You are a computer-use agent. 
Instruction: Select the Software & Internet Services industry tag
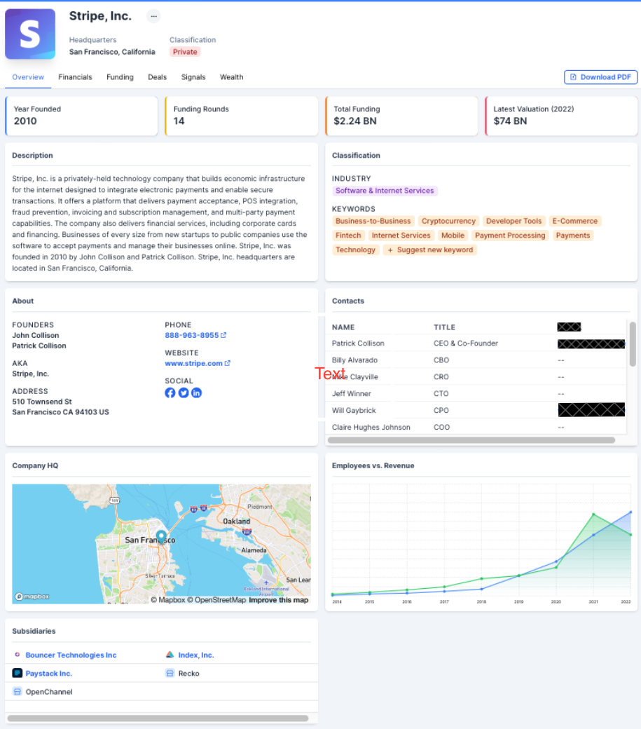[x=385, y=191]
